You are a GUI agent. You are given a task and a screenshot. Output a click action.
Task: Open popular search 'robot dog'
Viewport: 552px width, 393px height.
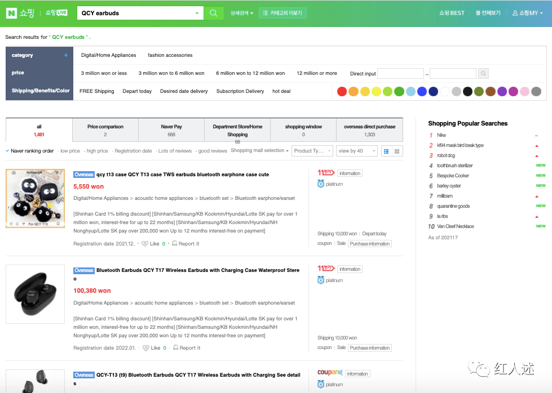[445, 155]
